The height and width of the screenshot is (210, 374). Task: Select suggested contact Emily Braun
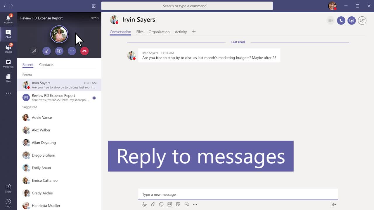pyautogui.click(x=59, y=168)
